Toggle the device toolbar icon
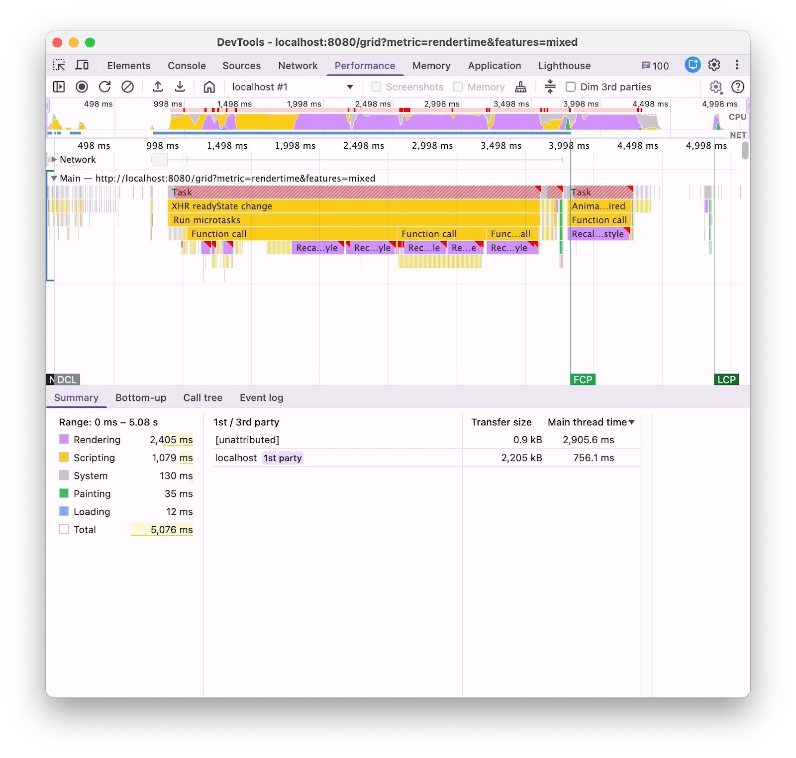Screen dimensions: 796x758 [x=82, y=65]
